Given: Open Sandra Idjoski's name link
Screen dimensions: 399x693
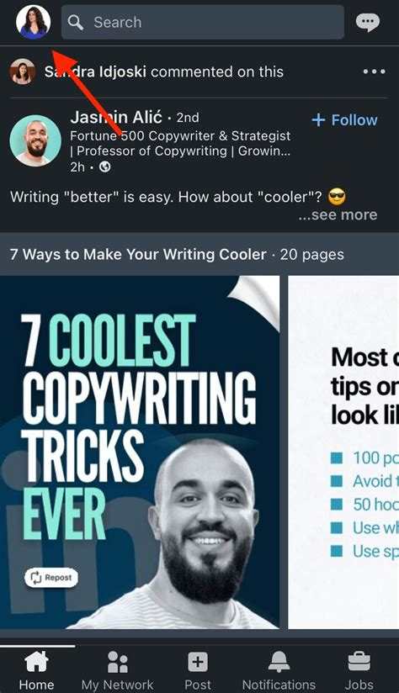Looking at the screenshot, I should (x=95, y=71).
